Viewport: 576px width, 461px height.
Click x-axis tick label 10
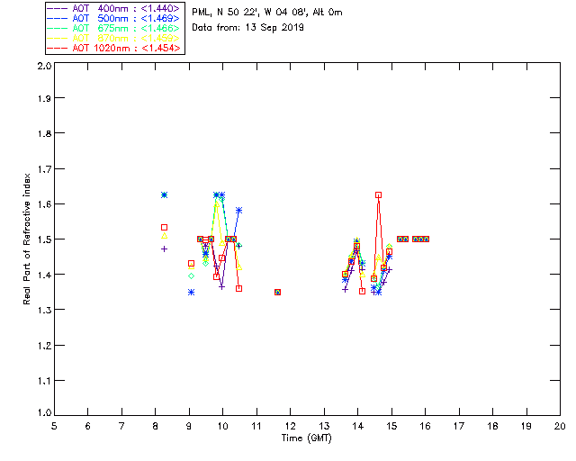[x=222, y=426]
